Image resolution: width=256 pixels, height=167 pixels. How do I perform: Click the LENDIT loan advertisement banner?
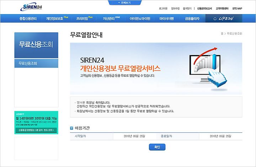[36, 122]
